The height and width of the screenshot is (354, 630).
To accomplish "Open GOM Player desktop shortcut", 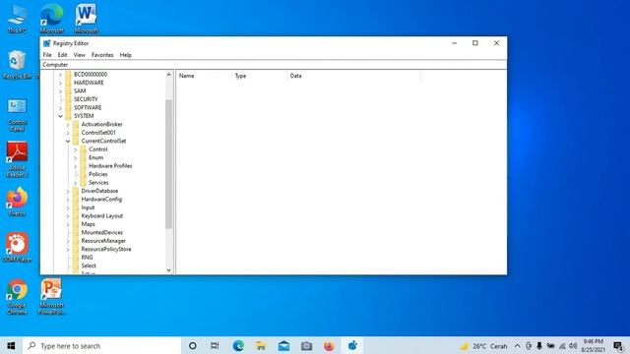I will click(17, 248).
